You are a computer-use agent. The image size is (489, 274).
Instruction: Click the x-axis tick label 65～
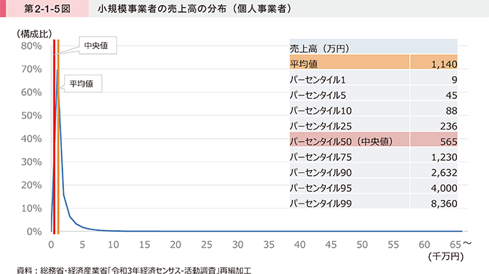coord(460,244)
